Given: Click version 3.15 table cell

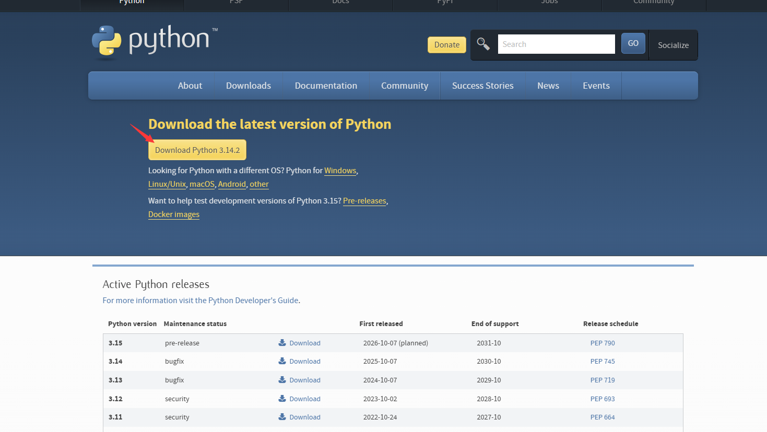Looking at the screenshot, I should click(x=115, y=343).
